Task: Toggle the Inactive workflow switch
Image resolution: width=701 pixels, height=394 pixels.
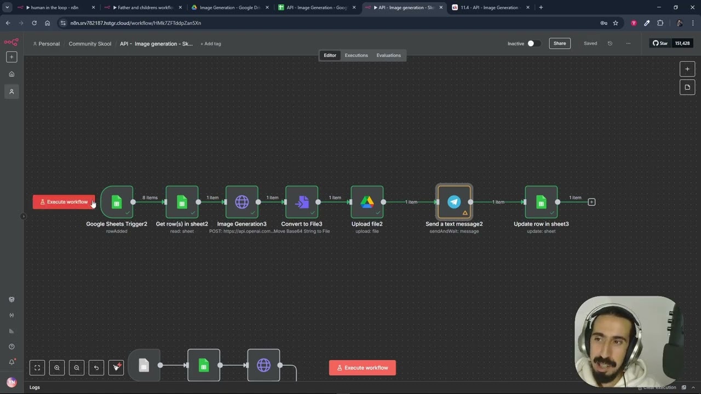Action: 533,43
